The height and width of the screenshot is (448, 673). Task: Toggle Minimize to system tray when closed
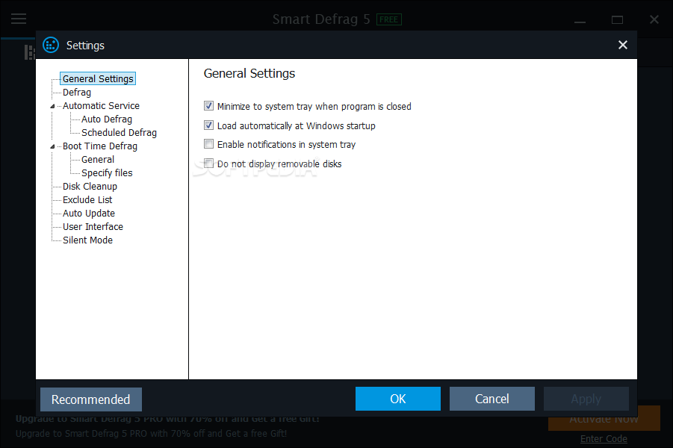(x=208, y=106)
